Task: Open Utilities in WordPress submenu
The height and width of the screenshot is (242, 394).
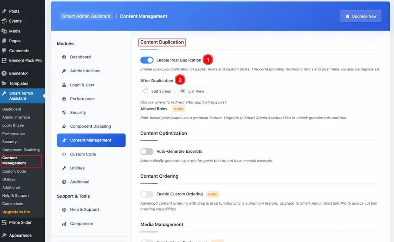Action: coord(9,179)
